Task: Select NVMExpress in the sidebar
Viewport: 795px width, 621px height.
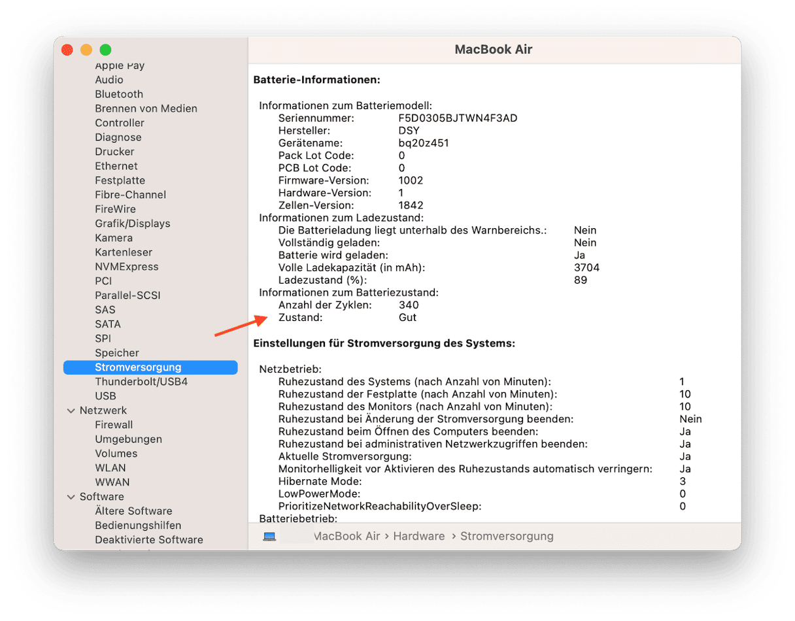Action: (x=126, y=267)
